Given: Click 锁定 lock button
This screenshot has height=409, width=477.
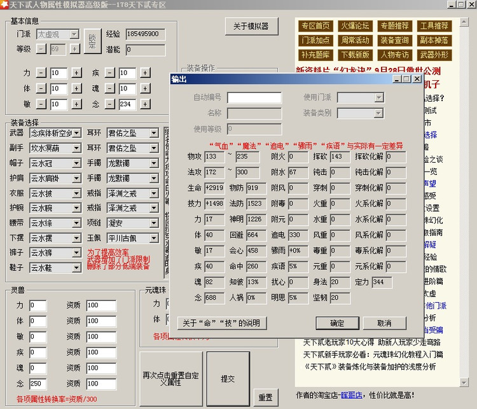Looking at the screenshot, I should point(92,41).
